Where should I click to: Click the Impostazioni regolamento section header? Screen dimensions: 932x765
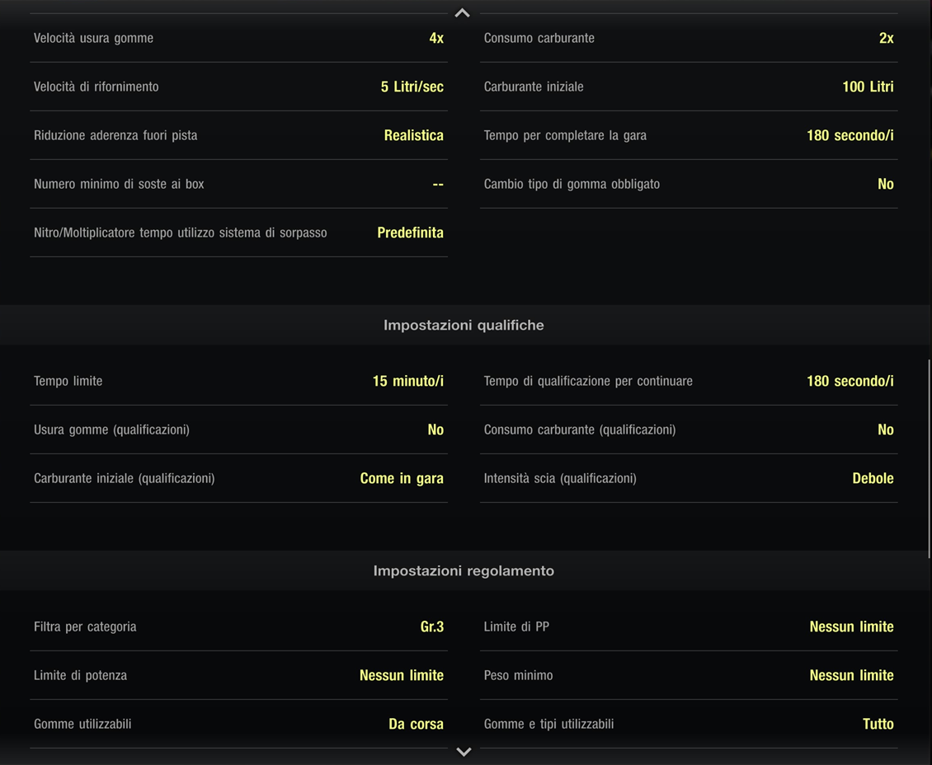pyautogui.click(x=464, y=570)
